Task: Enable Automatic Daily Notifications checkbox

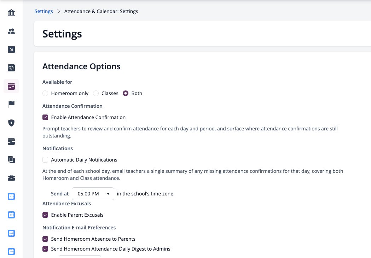Action: [x=45, y=160]
